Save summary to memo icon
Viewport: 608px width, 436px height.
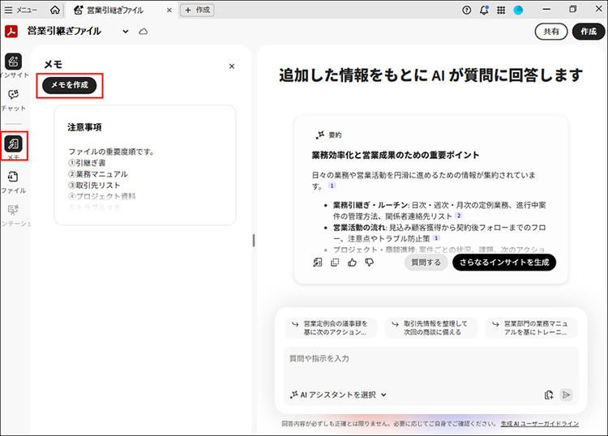coord(318,263)
